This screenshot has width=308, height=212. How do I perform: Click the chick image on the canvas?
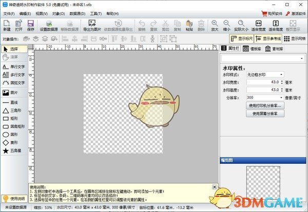pos(154,106)
